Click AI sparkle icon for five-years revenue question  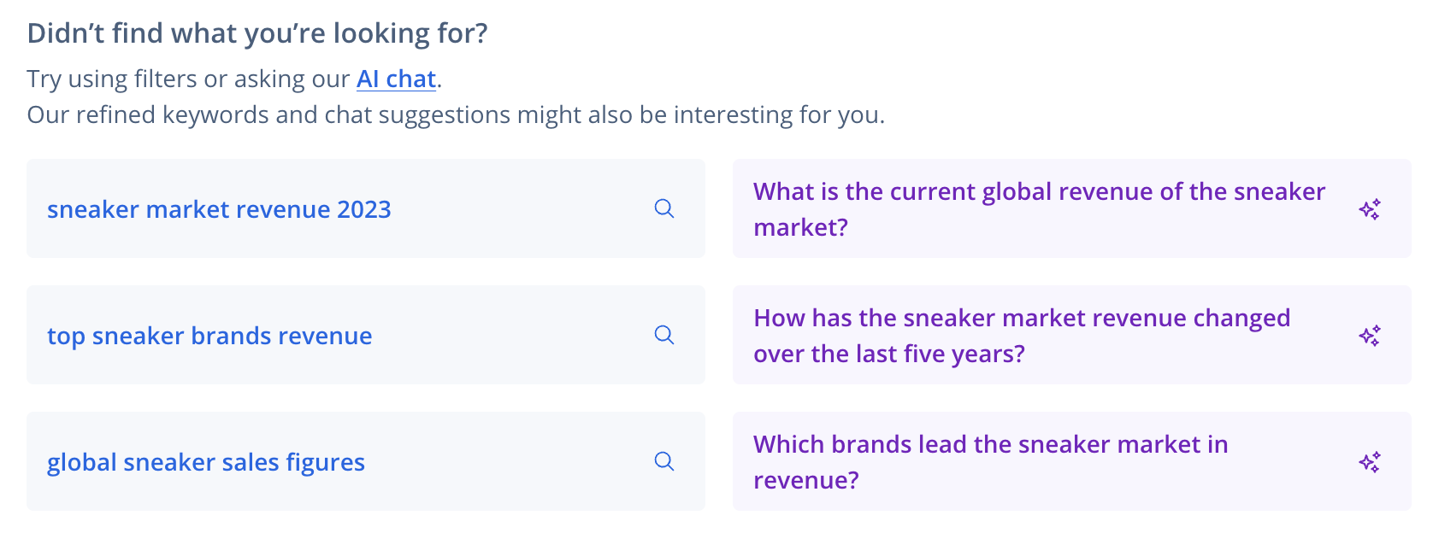[x=1370, y=336]
